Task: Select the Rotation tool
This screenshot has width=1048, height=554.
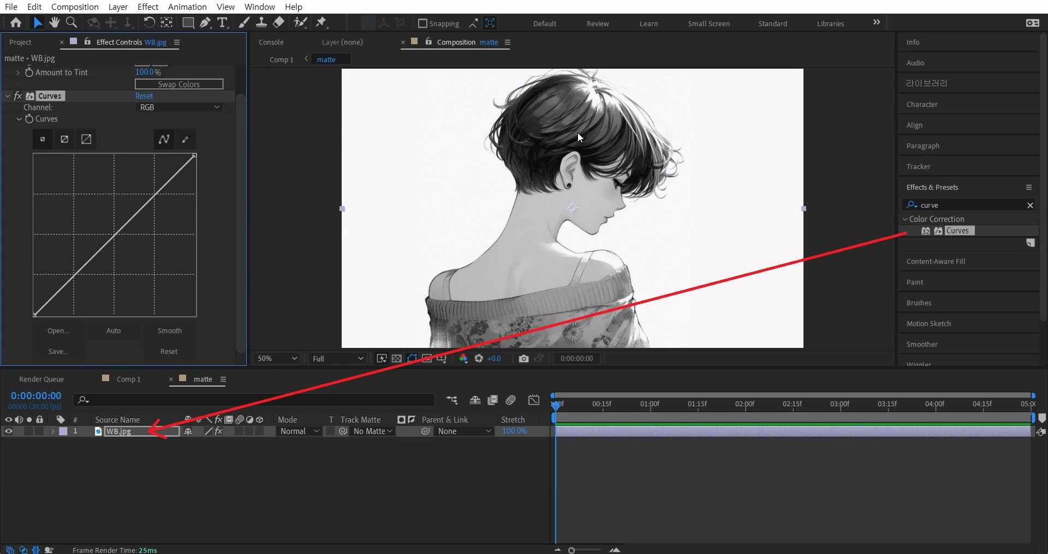Action: coord(149,22)
